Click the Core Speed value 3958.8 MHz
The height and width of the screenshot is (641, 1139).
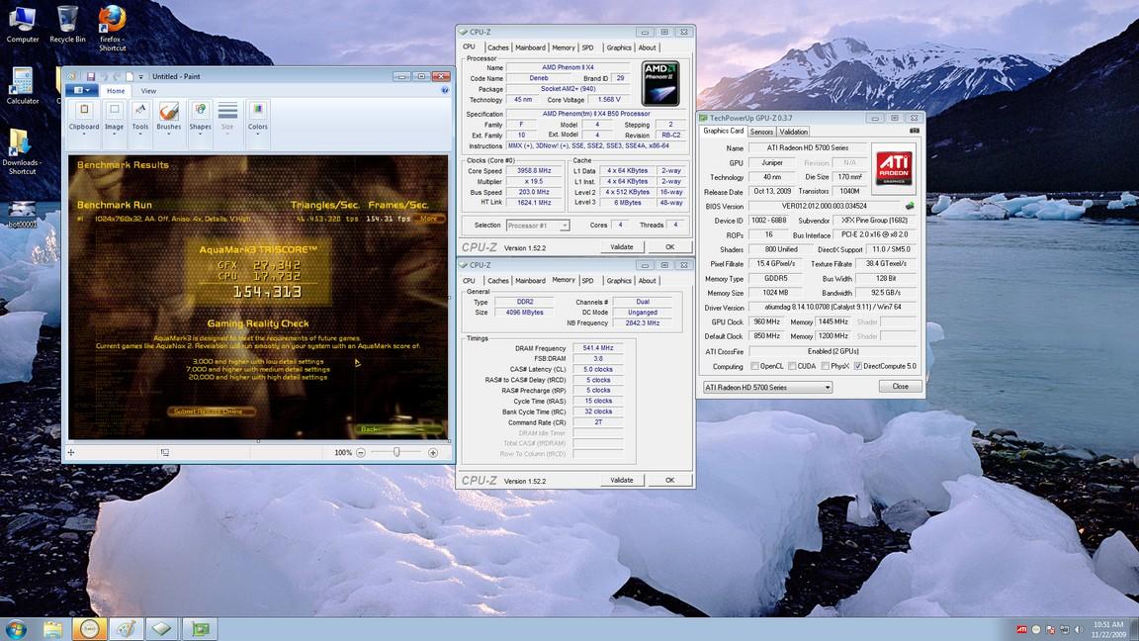[534, 171]
